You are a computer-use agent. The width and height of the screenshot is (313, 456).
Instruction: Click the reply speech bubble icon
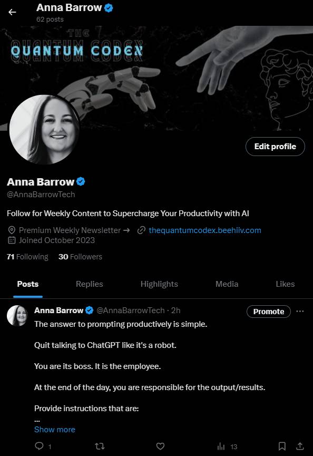[x=39, y=446]
